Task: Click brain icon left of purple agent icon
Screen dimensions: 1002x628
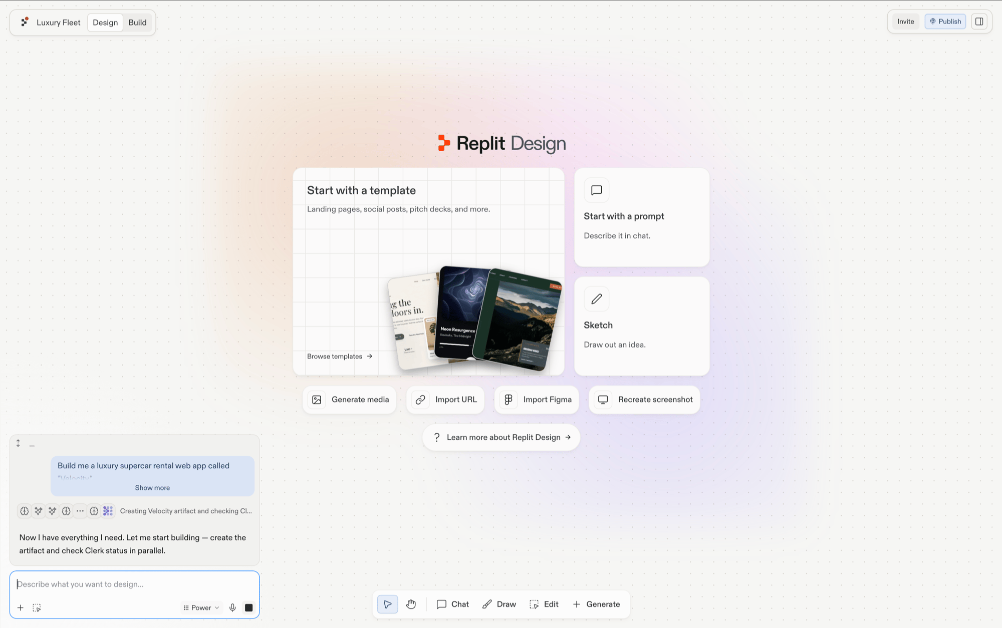Action: 94,511
